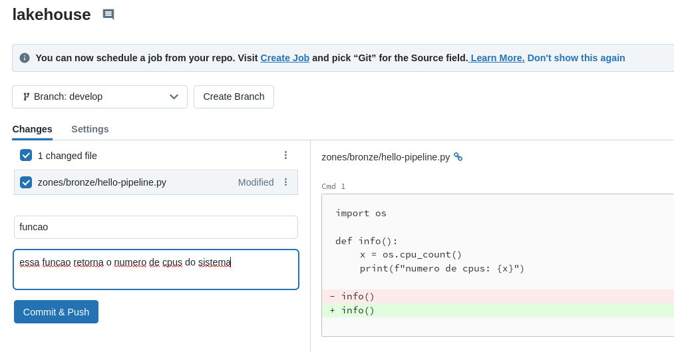Viewport: 674px width, 352px height.
Task: Toggle the '1 changed file' checkbox
Action: 26,155
